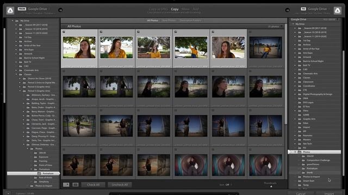Expand source Archive folder
The height and width of the screenshot is (195, 348).
(16, 41)
